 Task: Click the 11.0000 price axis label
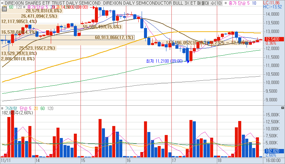pyautogui.click(x=272, y=65)
